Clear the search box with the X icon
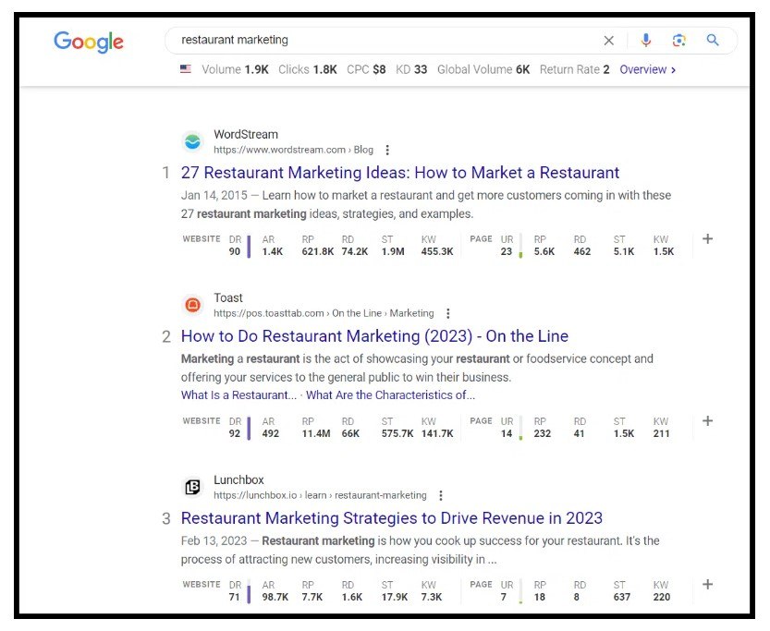 click(x=608, y=41)
